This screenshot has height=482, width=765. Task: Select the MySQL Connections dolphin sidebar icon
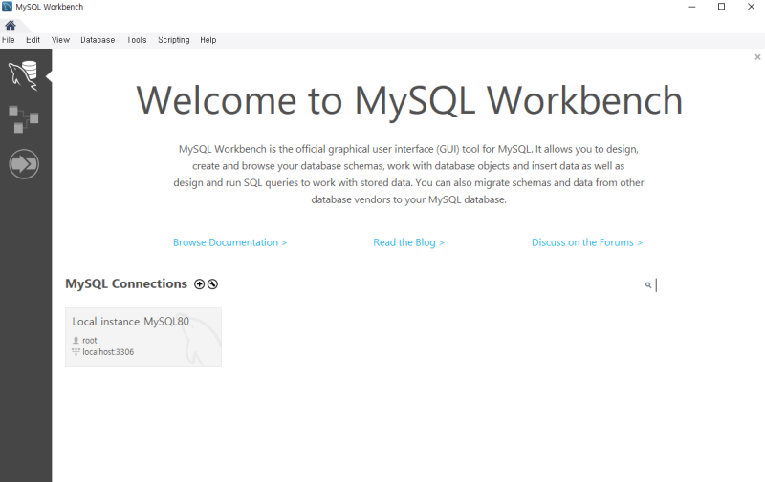tap(23, 75)
